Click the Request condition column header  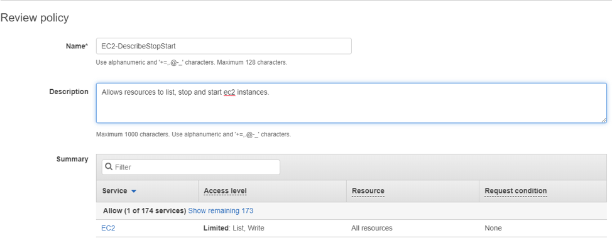click(516, 191)
